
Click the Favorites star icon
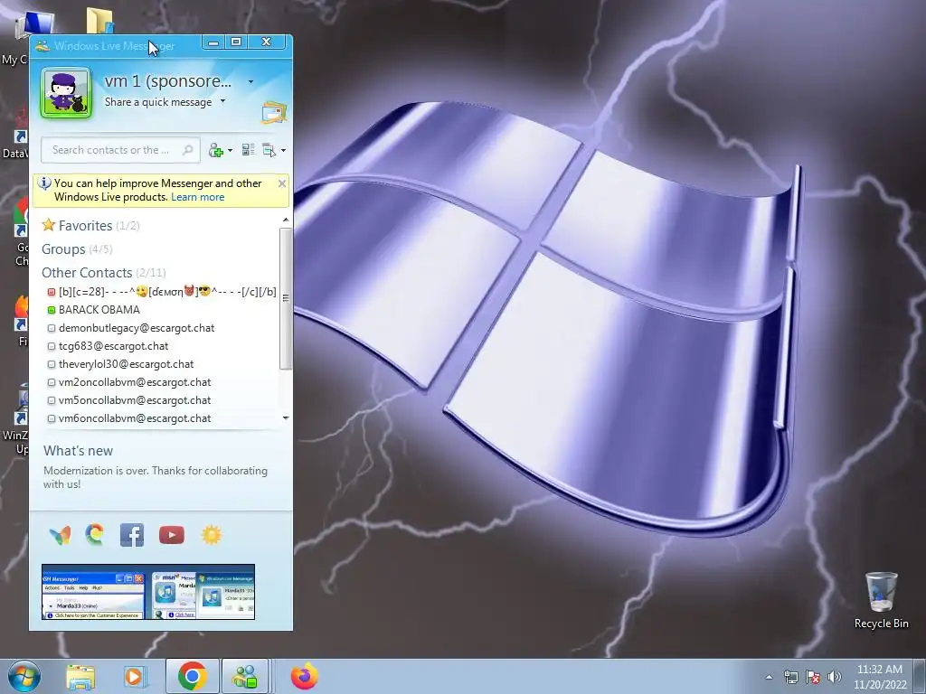pyautogui.click(x=49, y=225)
